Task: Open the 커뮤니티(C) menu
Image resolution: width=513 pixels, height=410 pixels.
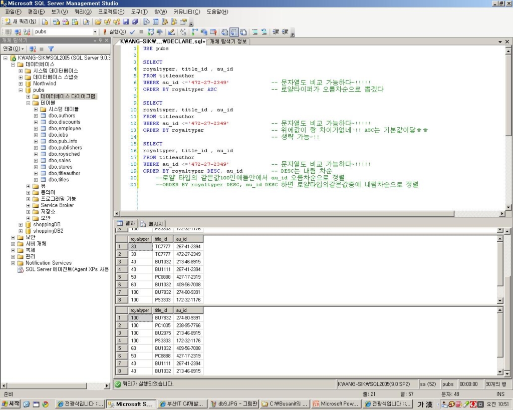Action: [187, 12]
